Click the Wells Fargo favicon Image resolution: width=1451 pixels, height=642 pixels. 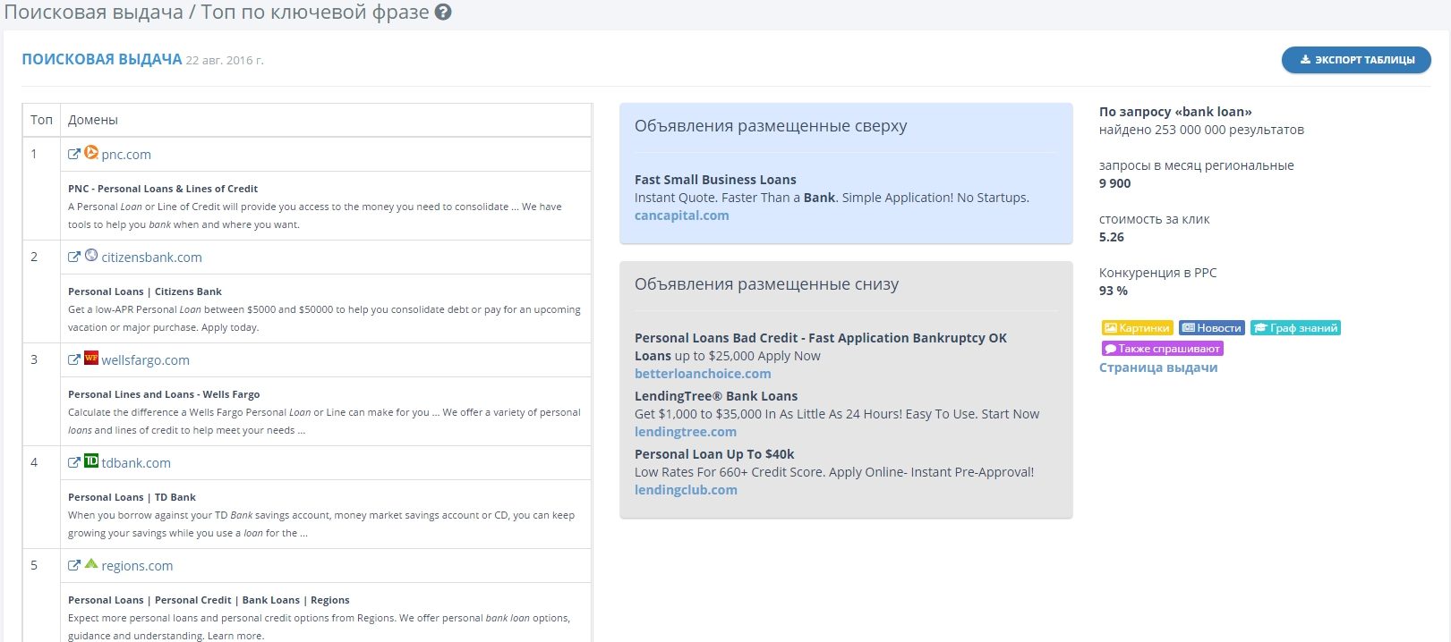(x=91, y=359)
